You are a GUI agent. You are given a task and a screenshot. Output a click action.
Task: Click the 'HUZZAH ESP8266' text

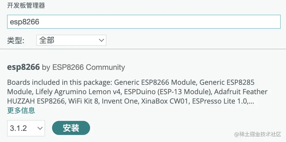(35, 101)
